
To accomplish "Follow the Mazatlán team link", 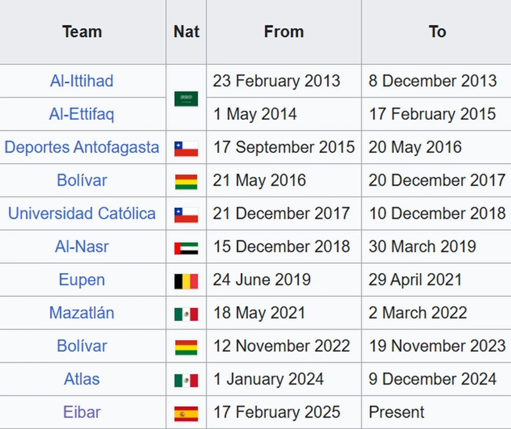I will coord(82,313).
